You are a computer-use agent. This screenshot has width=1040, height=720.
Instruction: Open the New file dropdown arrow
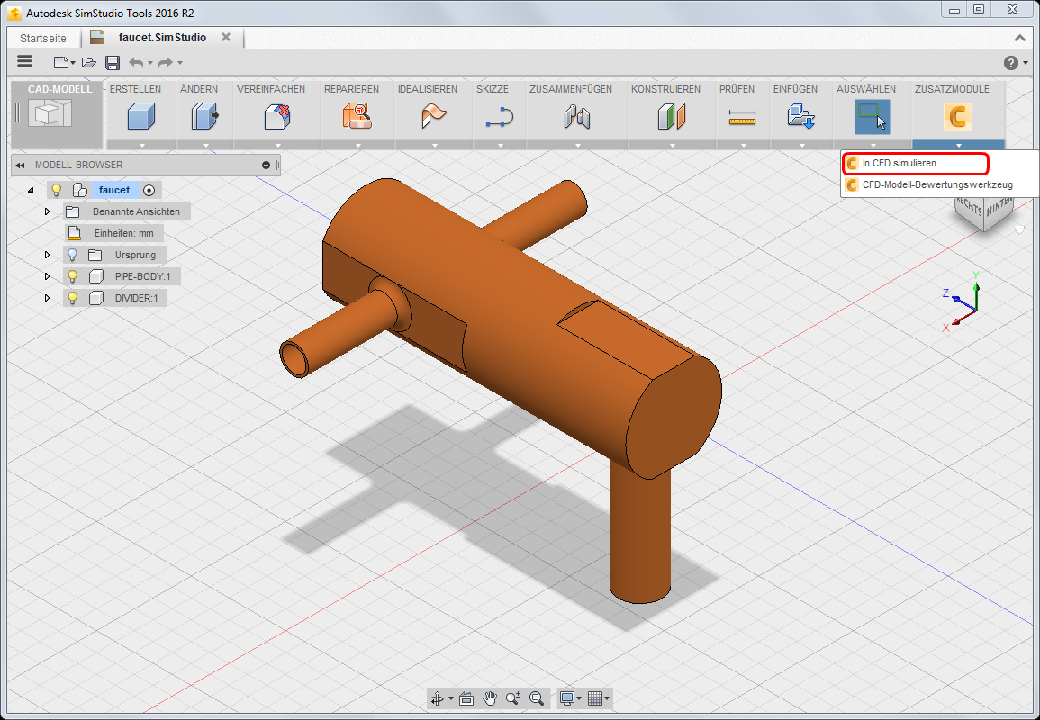[x=73, y=63]
